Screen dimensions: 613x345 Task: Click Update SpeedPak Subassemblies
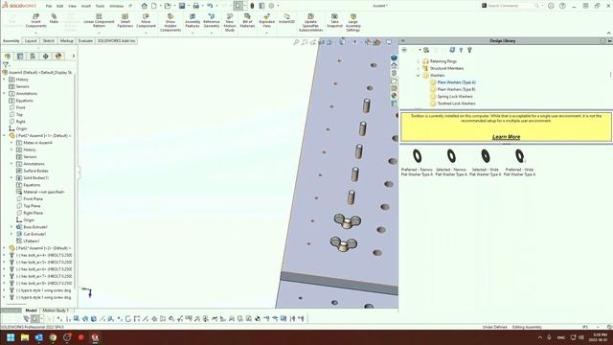coord(310,22)
